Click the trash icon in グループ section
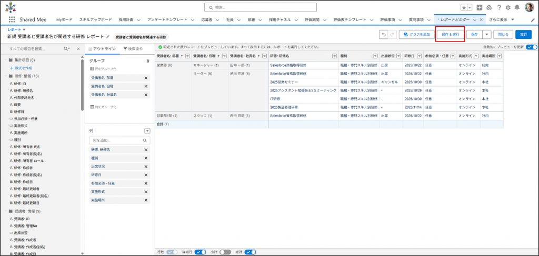539x256 pixels. [148, 61]
